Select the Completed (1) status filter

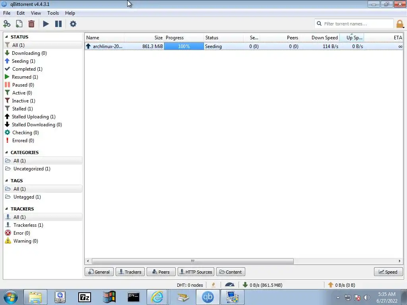click(27, 69)
